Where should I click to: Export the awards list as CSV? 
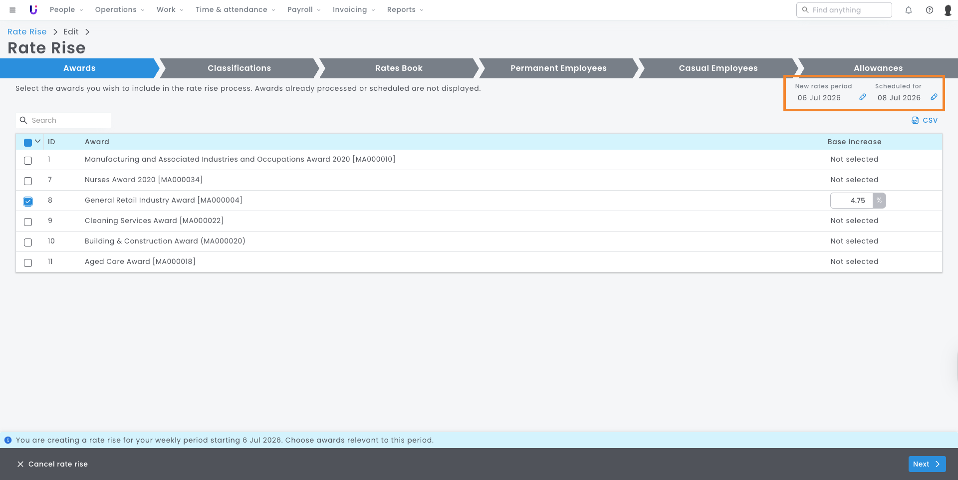click(925, 120)
